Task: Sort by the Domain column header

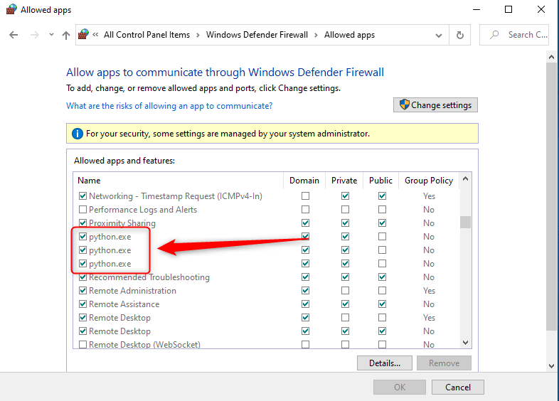Action: (x=304, y=181)
